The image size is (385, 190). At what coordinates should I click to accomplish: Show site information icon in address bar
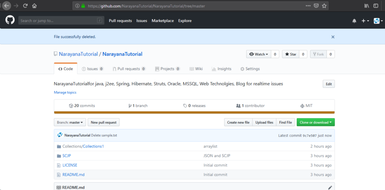[x=77, y=6]
